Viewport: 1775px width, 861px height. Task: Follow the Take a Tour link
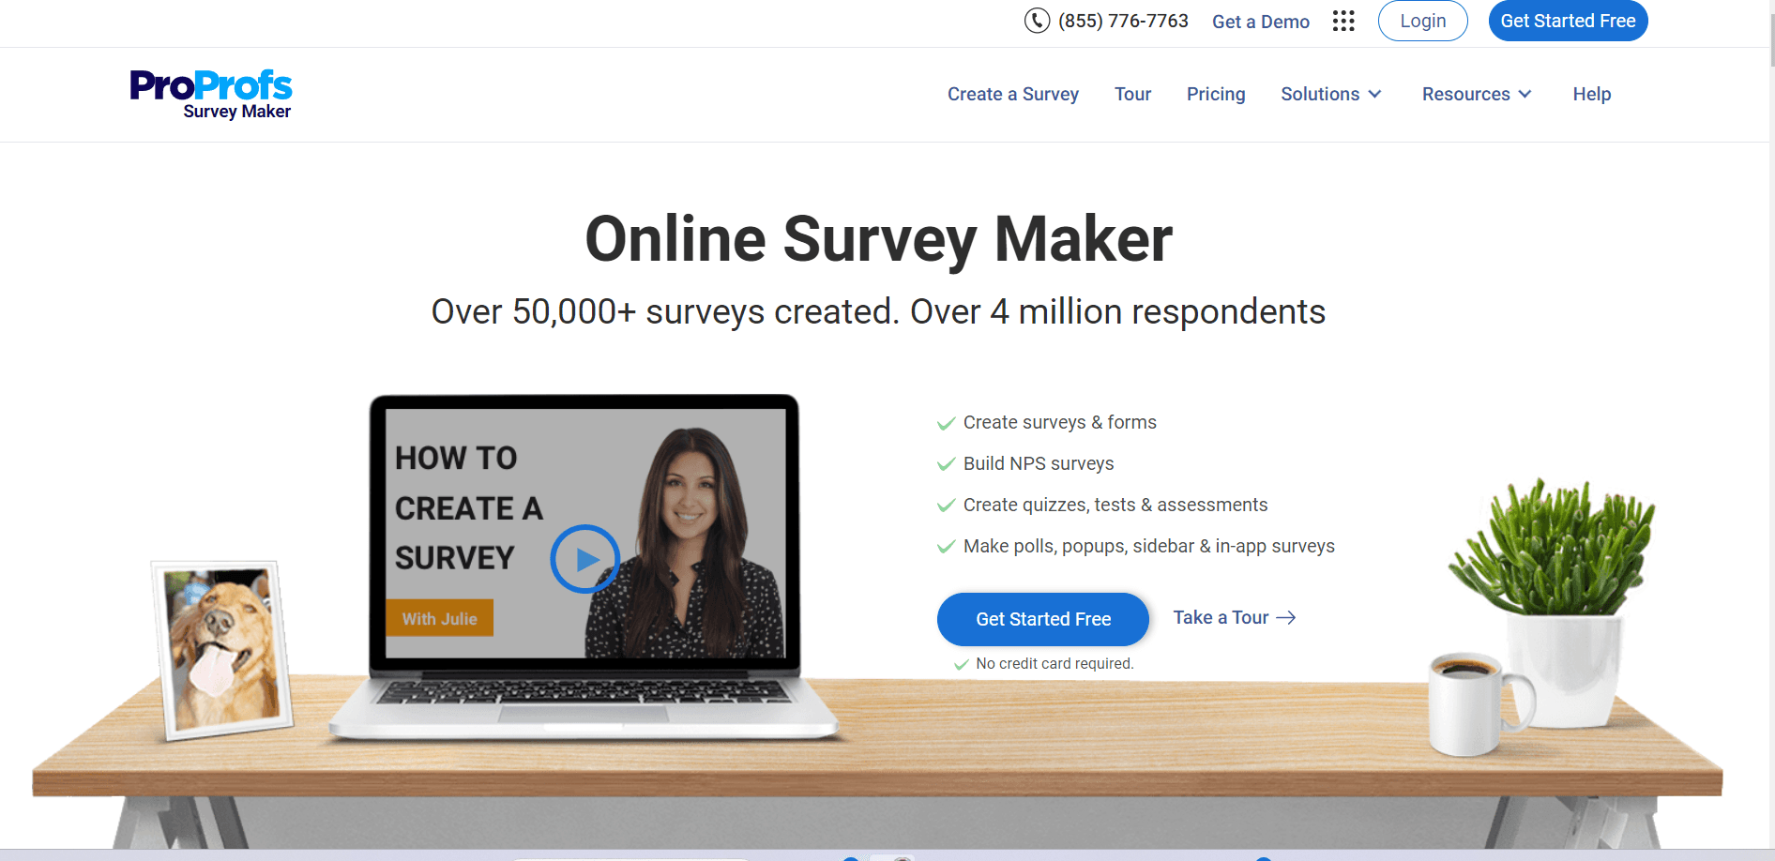pyautogui.click(x=1235, y=617)
